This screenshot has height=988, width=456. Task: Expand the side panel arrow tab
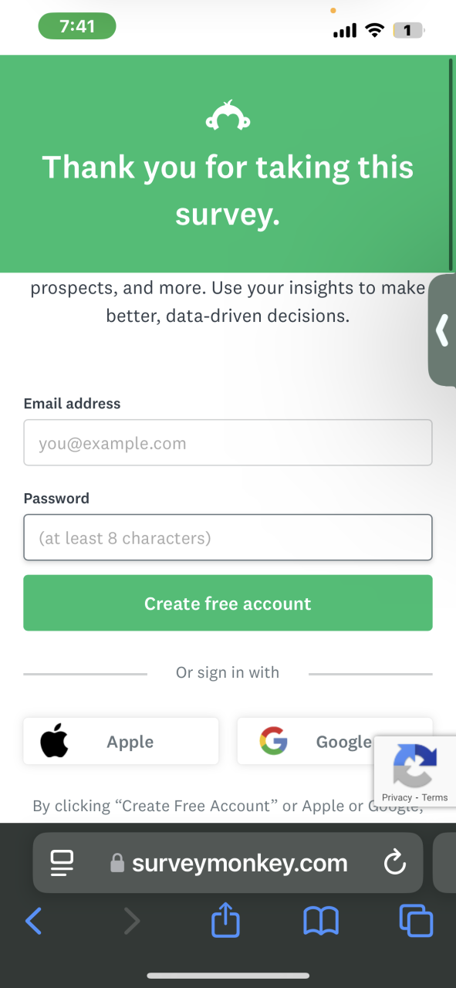point(442,330)
